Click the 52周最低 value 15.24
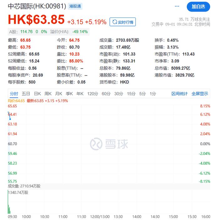 click(34, 61)
